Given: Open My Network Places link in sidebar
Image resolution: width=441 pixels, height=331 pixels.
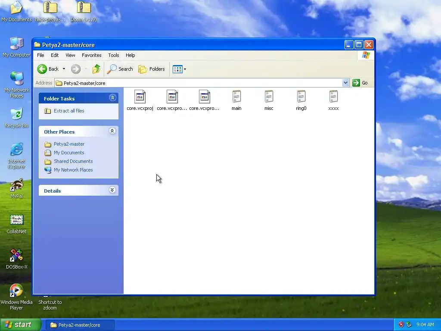Looking at the screenshot, I should tap(73, 170).
